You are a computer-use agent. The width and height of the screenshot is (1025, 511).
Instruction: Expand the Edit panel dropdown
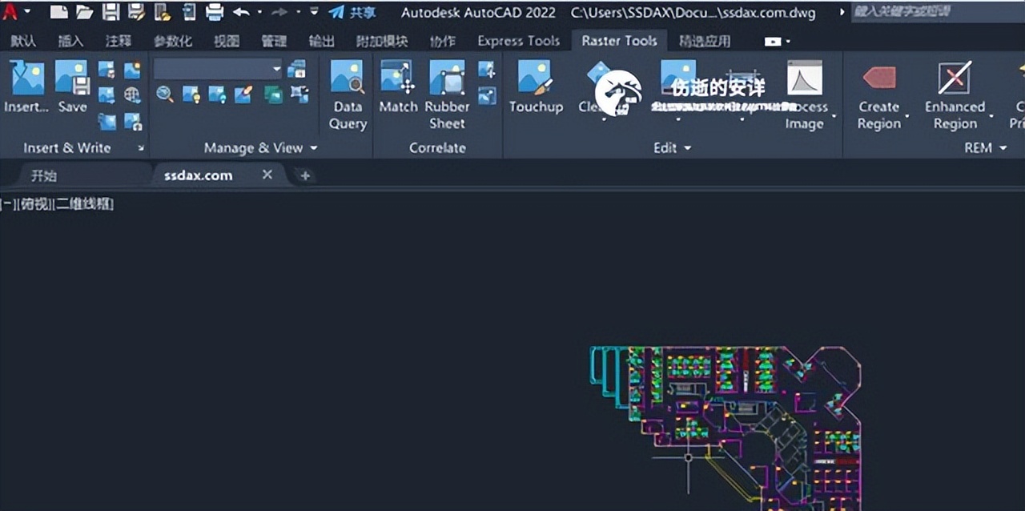[686, 147]
